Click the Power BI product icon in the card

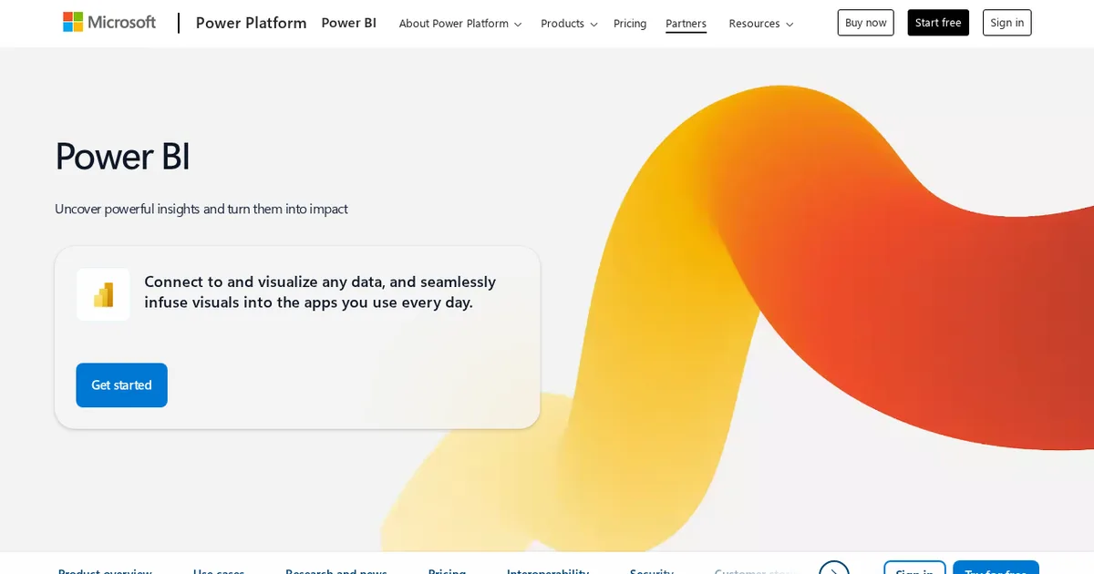pos(103,294)
